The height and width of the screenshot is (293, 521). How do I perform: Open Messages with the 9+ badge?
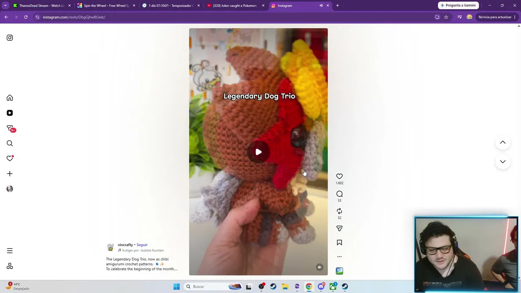(10, 128)
